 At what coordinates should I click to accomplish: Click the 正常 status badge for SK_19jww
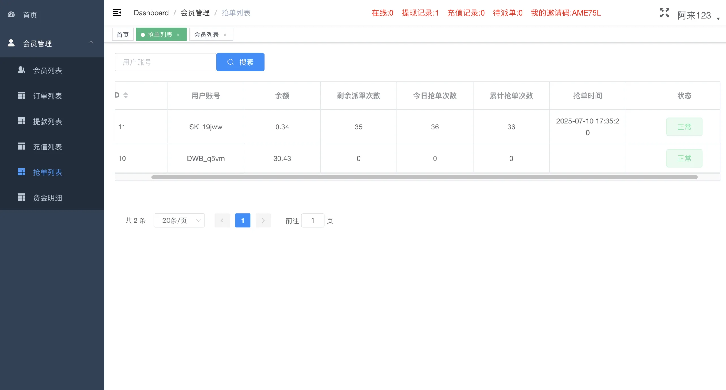click(x=684, y=127)
